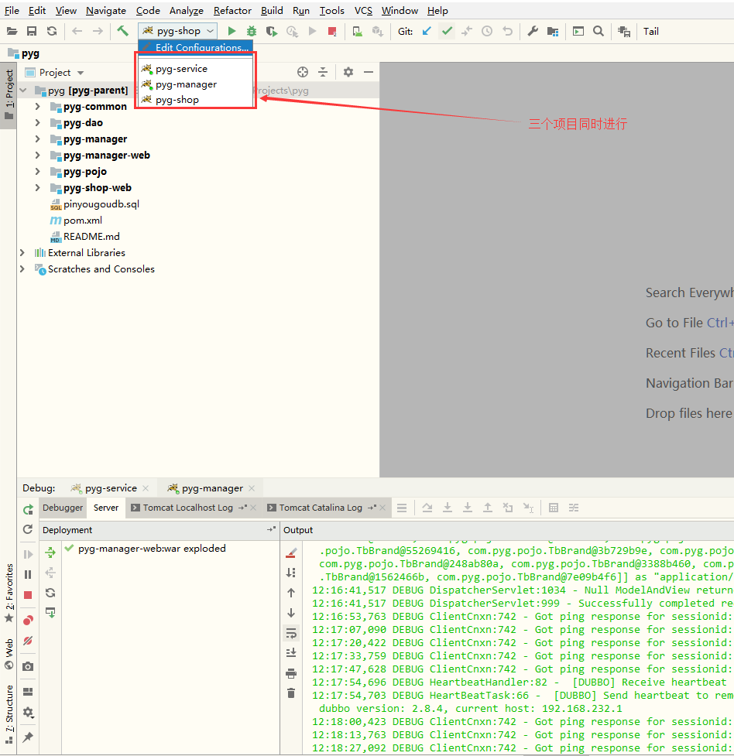Choose pyg-shop configuration in dropdown list
Viewport: 734px width, 756px height.
coord(195,100)
